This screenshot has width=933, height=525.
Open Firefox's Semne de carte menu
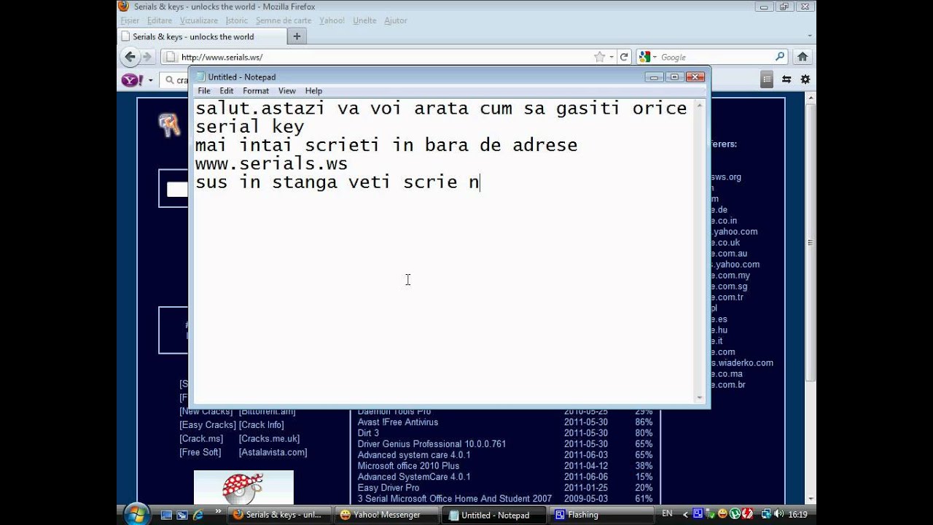pyautogui.click(x=284, y=20)
